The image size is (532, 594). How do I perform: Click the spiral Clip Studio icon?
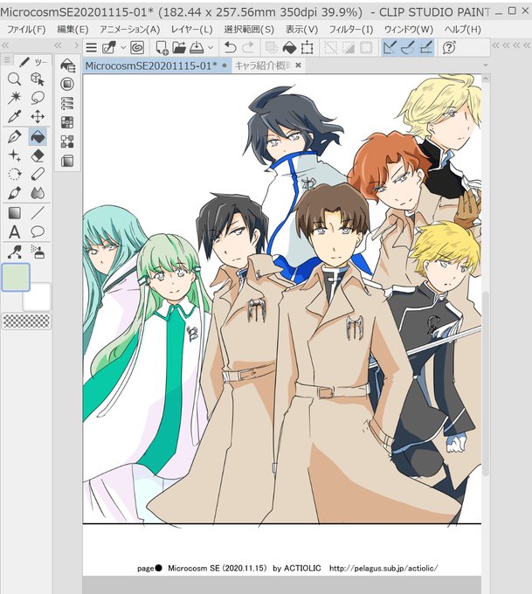(x=137, y=48)
